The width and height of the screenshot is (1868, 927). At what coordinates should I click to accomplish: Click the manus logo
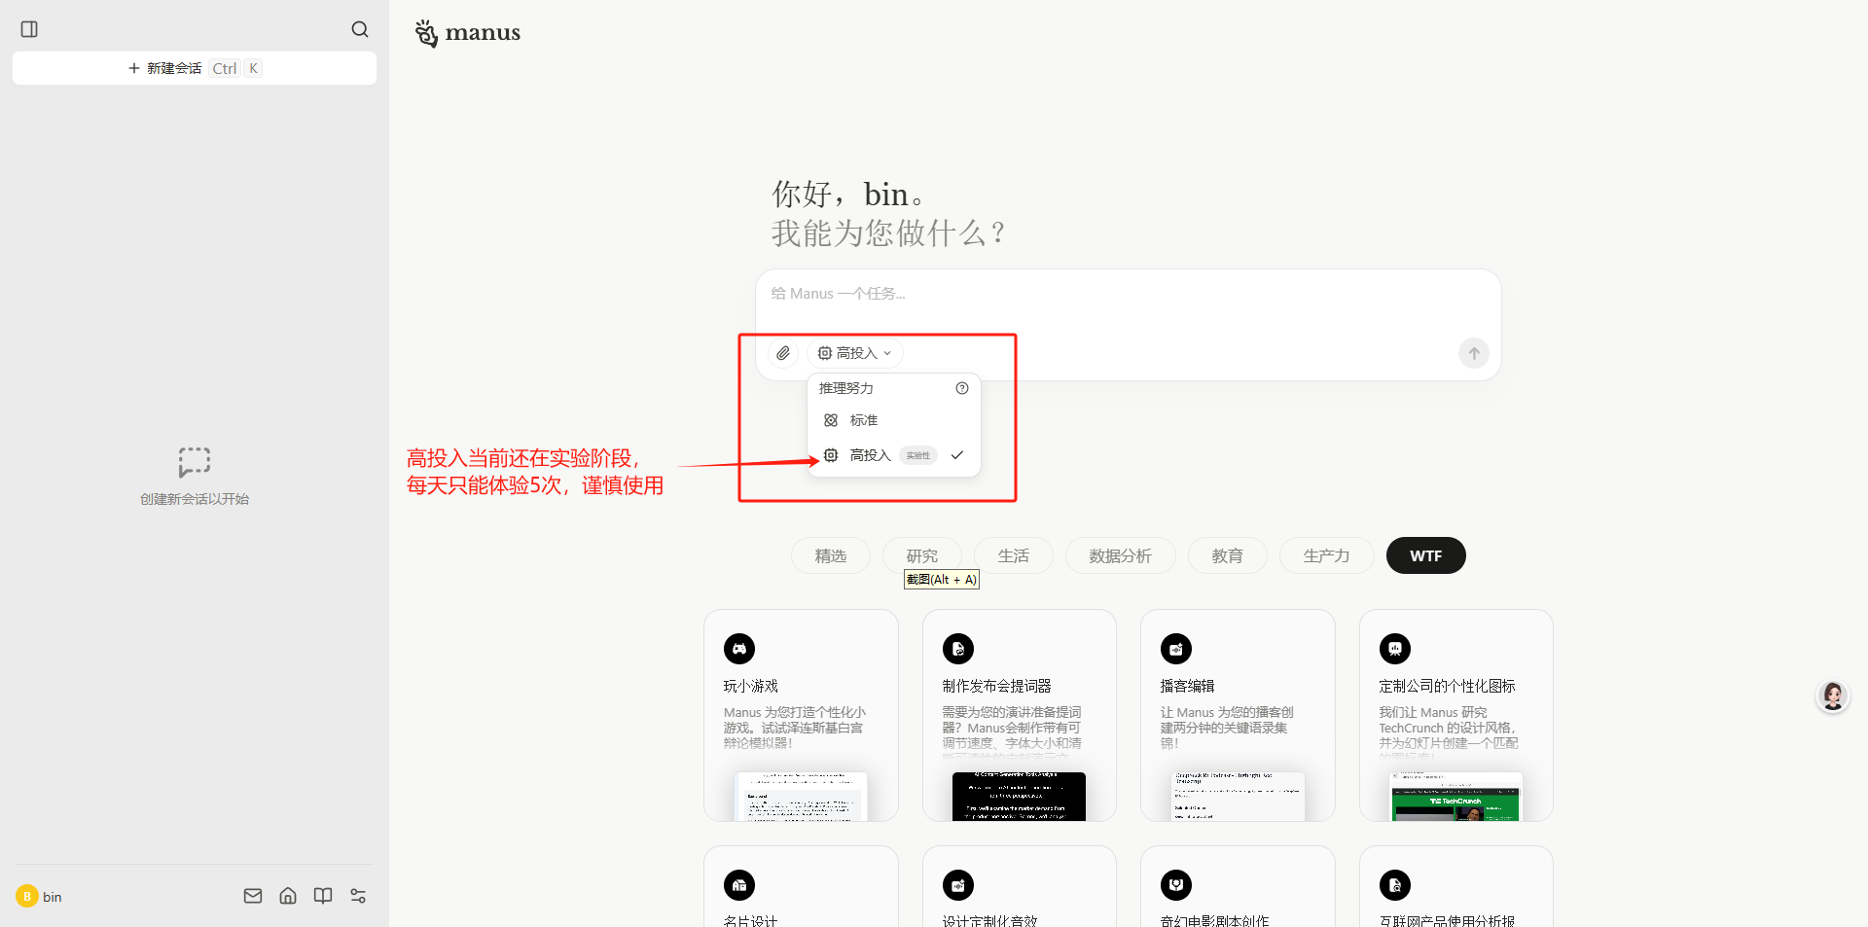coord(468,33)
